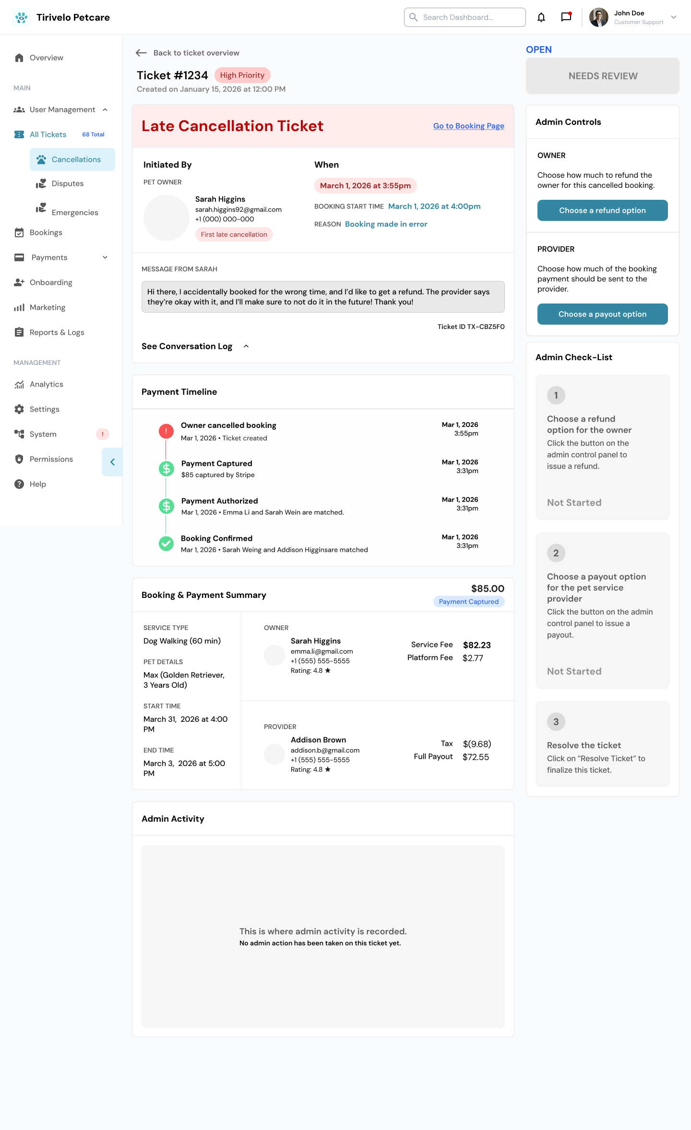
Task: Open Overview from sidebar
Action: pos(46,58)
